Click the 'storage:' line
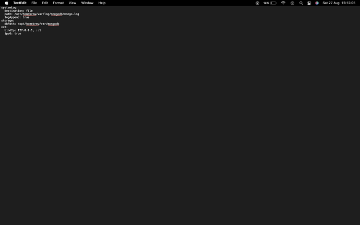 (x=8, y=20)
